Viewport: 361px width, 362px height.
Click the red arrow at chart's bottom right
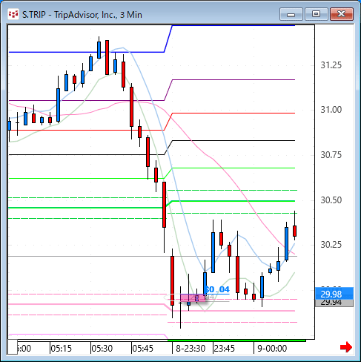click(346, 347)
